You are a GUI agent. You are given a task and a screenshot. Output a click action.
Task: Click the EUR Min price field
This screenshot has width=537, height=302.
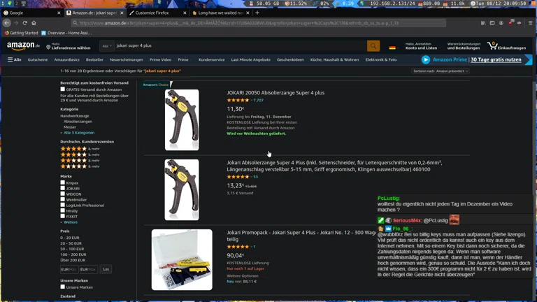69,269
